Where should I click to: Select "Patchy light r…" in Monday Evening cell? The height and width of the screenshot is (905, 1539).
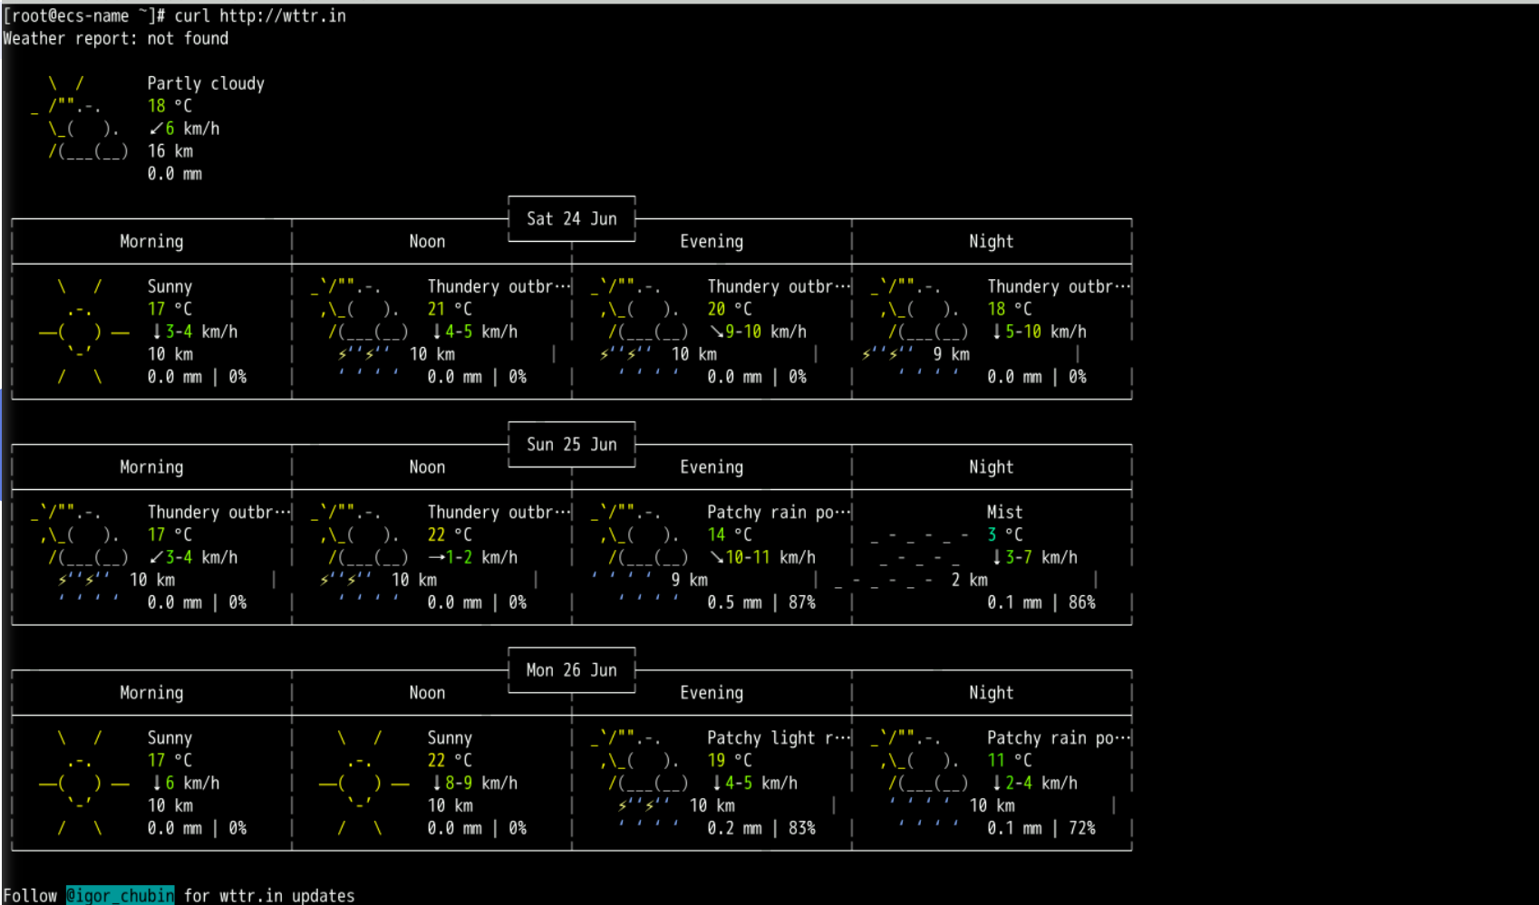click(779, 737)
